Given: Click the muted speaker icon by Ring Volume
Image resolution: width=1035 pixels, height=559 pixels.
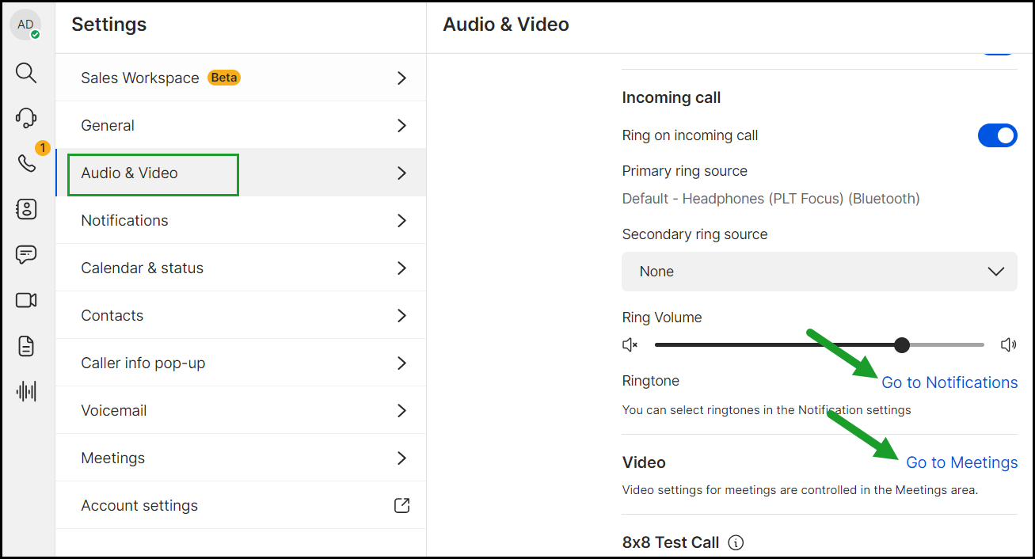Looking at the screenshot, I should coord(630,344).
